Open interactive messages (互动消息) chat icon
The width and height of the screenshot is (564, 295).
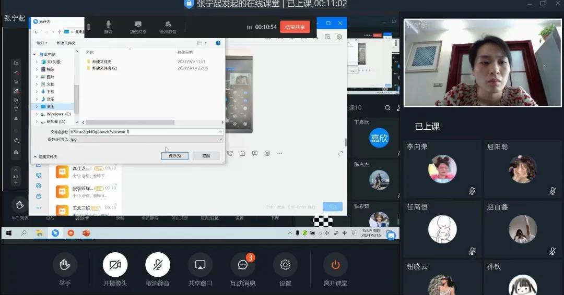point(243,265)
